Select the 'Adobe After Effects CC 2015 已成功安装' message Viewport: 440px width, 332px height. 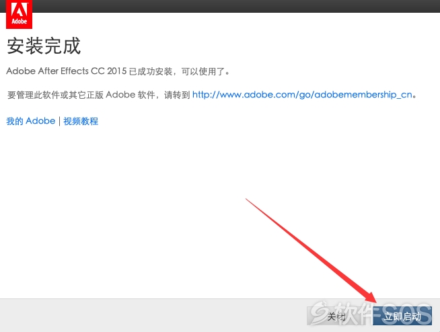tap(89, 71)
